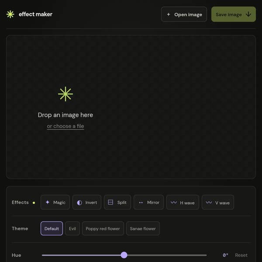
Task: Click the Hue label
Action: pos(17,255)
